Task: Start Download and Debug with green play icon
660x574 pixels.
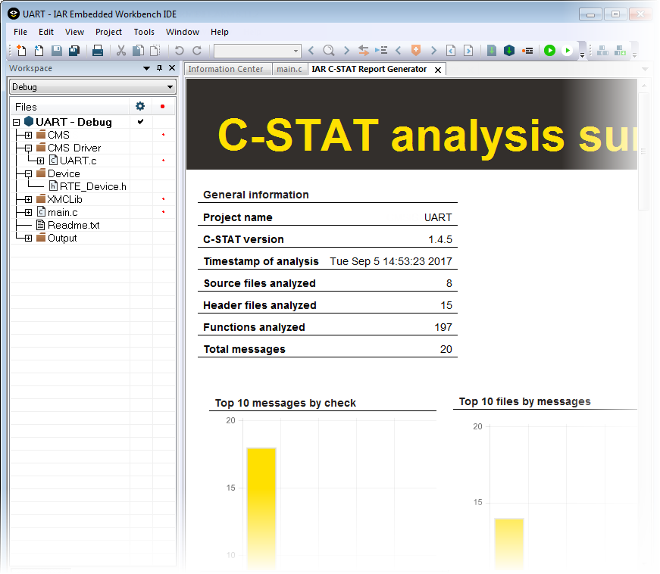Action: (549, 51)
